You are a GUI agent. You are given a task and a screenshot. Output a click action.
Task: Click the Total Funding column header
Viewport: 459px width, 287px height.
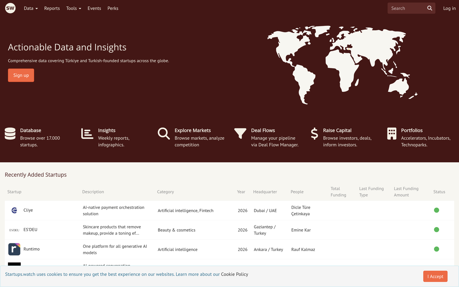coord(339,192)
